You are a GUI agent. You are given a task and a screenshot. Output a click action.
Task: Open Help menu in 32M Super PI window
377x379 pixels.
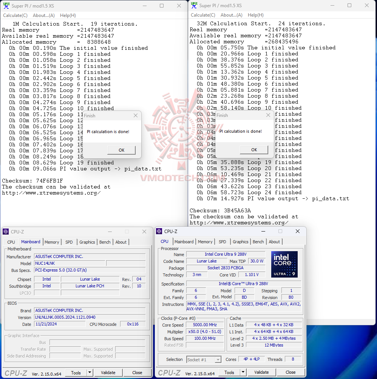click(255, 15)
